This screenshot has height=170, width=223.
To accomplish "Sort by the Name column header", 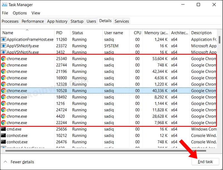I will click(x=28, y=33).
